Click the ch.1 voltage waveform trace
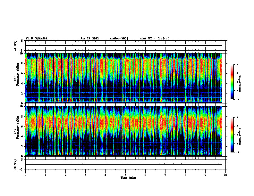The image size is (254, 196). click(x=124, y=45)
